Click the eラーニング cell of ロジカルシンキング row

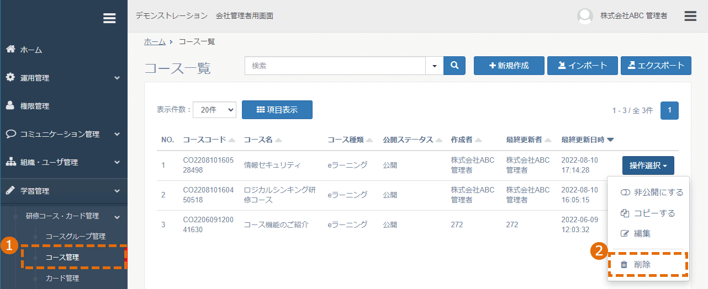[347, 195]
